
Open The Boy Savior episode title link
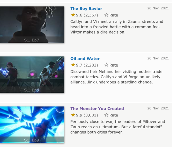coord(86,9)
